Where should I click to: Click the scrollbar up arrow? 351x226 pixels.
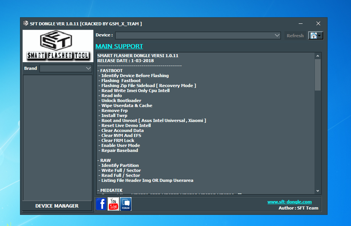(x=318, y=56)
